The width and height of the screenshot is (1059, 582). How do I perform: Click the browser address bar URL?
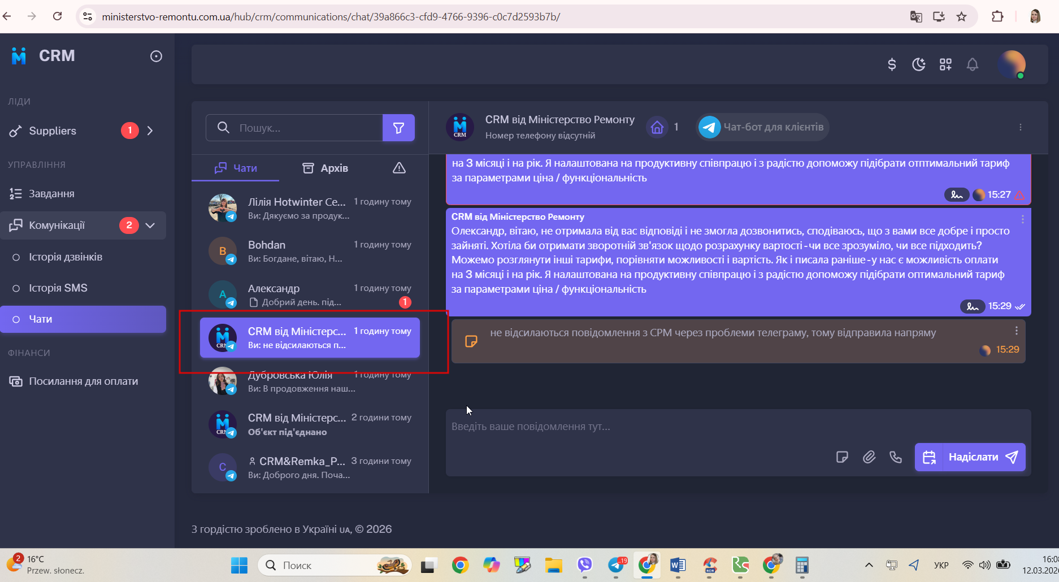click(331, 17)
